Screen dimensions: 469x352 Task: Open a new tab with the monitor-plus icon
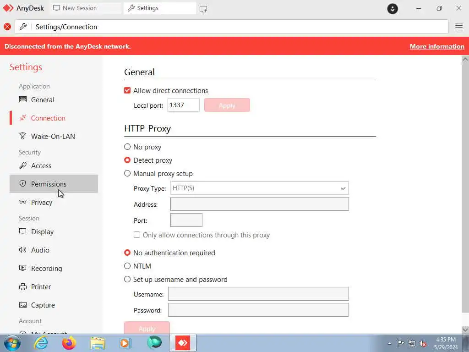coord(203,9)
